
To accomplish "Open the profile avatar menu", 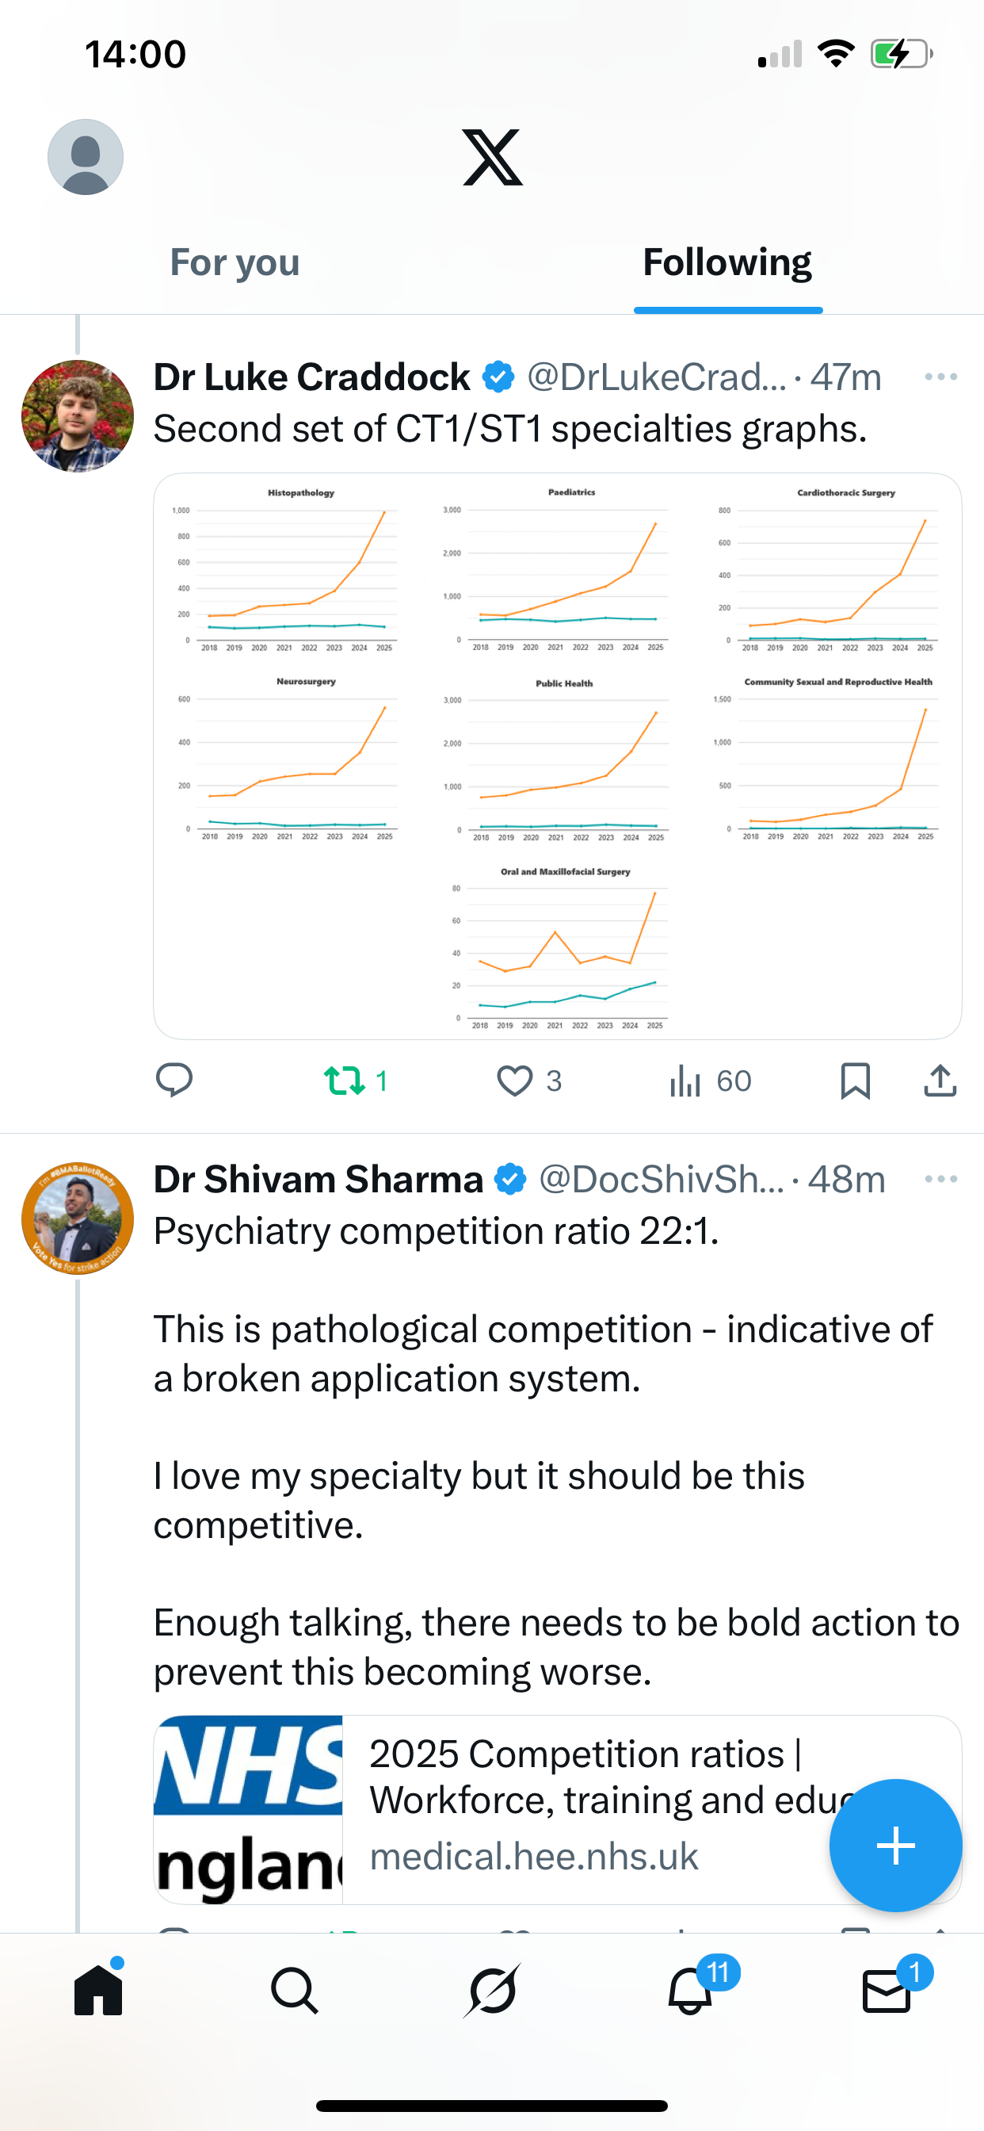I will (x=86, y=156).
